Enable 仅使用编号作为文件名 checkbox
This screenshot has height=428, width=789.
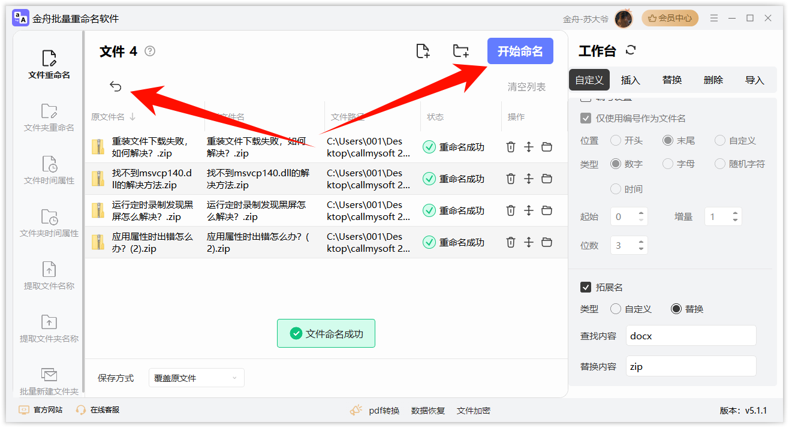(586, 118)
